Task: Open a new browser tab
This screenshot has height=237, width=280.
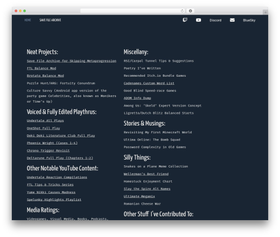Action: [x=265, y=12]
